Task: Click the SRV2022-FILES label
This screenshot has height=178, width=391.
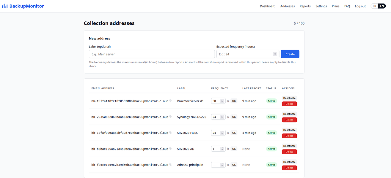Action: pos(187,133)
